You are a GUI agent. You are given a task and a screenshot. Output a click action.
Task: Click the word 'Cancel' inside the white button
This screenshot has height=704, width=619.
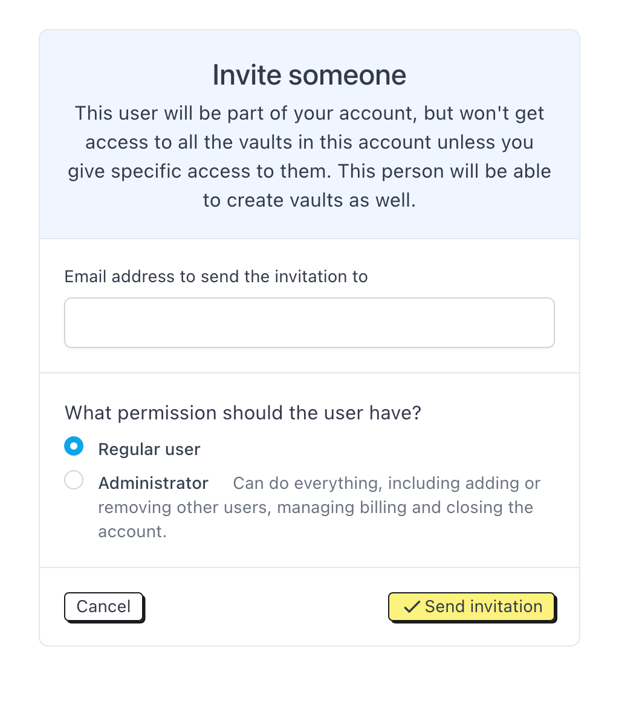click(x=104, y=607)
